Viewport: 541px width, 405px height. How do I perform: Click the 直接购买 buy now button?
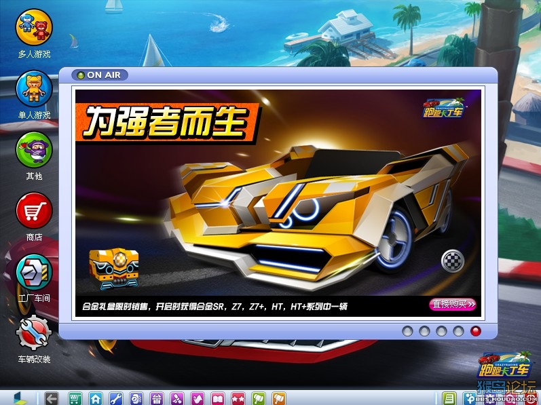coord(453,304)
